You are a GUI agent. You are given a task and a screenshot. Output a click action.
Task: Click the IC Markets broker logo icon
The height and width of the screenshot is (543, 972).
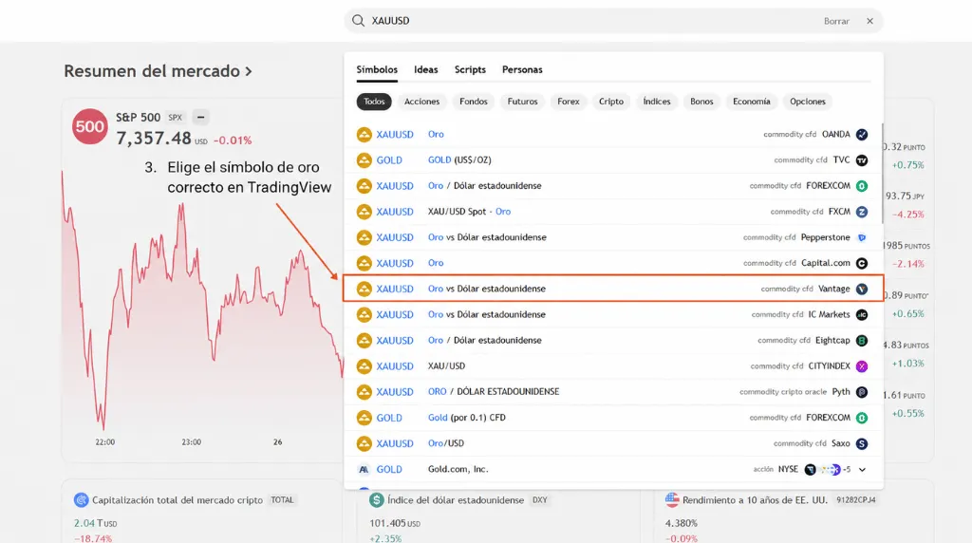(x=862, y=315)
